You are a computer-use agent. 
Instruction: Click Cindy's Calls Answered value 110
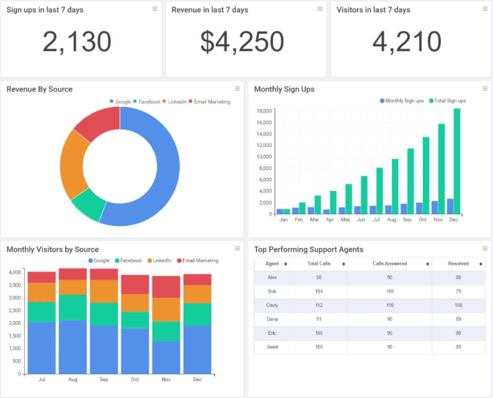(390, 305)
